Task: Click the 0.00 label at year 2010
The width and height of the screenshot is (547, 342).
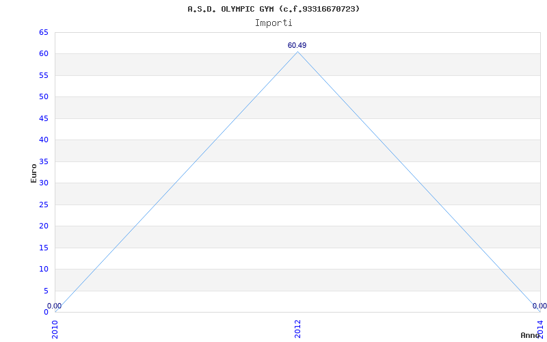Action: [x=55, y=306]
